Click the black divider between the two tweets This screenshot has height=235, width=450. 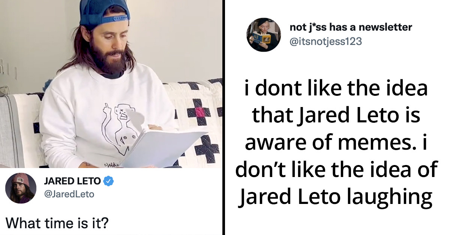[223, 117]
